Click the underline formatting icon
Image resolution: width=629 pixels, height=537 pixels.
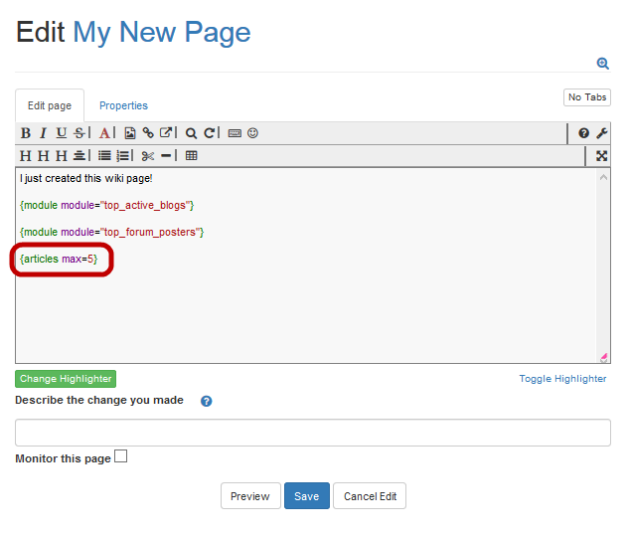(x=61, y=133)
